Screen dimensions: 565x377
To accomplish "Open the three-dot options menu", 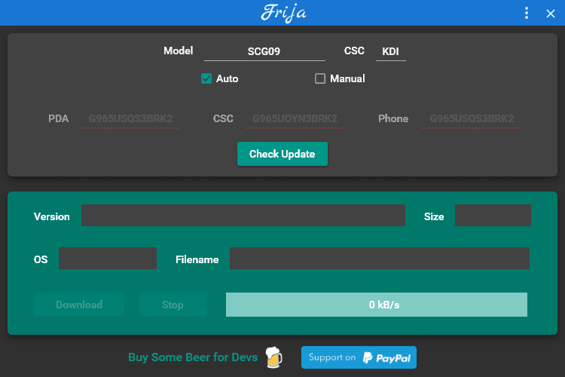I will pos(527,13).
